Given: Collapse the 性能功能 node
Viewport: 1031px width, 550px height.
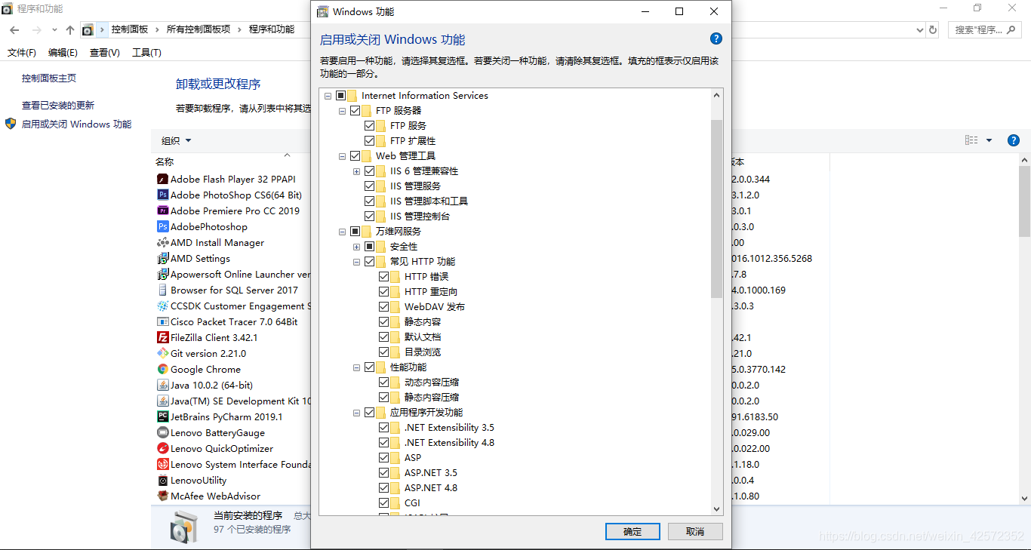Looking at the screenshot, I should pos(356,367).
